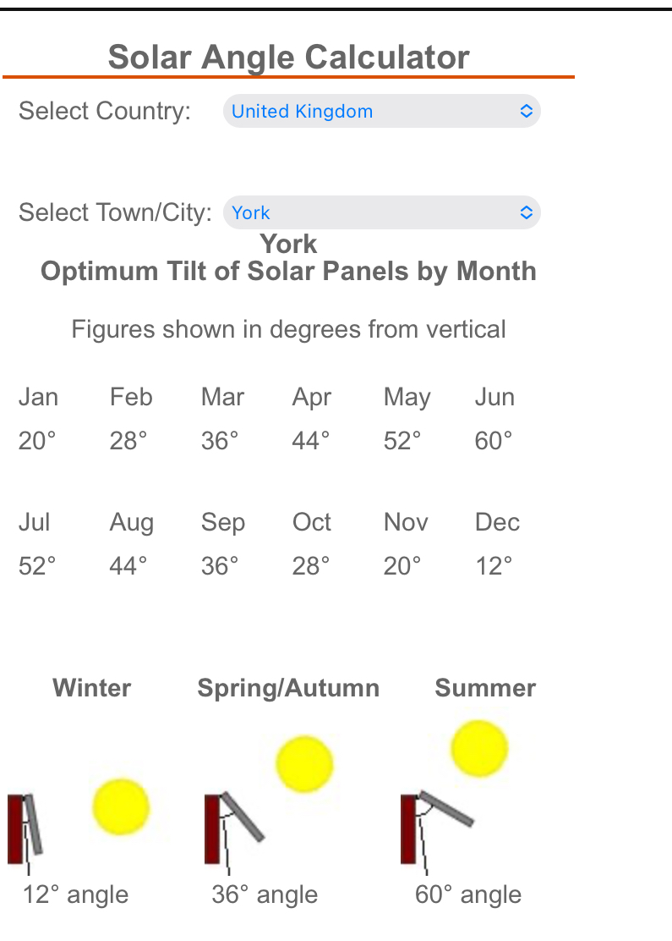The height and width of the screenshot is (941, 672).
Task: Click the 60° angle caption under Summer
Action: (x=468, y=894)
